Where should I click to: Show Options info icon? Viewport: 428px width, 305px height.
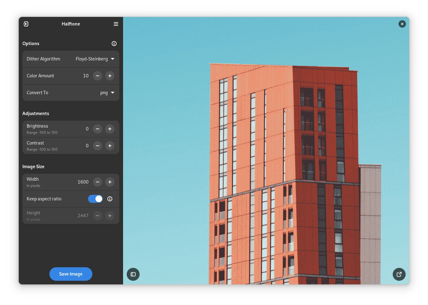pos(114,44)
